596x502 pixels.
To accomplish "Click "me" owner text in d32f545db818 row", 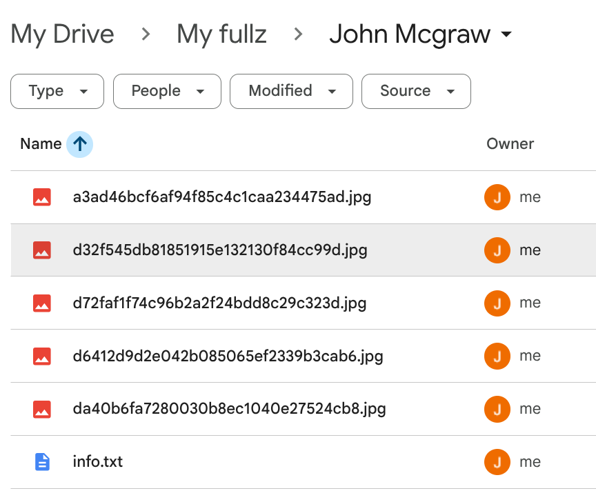I will pyautogui.click(x=530, y=250).
